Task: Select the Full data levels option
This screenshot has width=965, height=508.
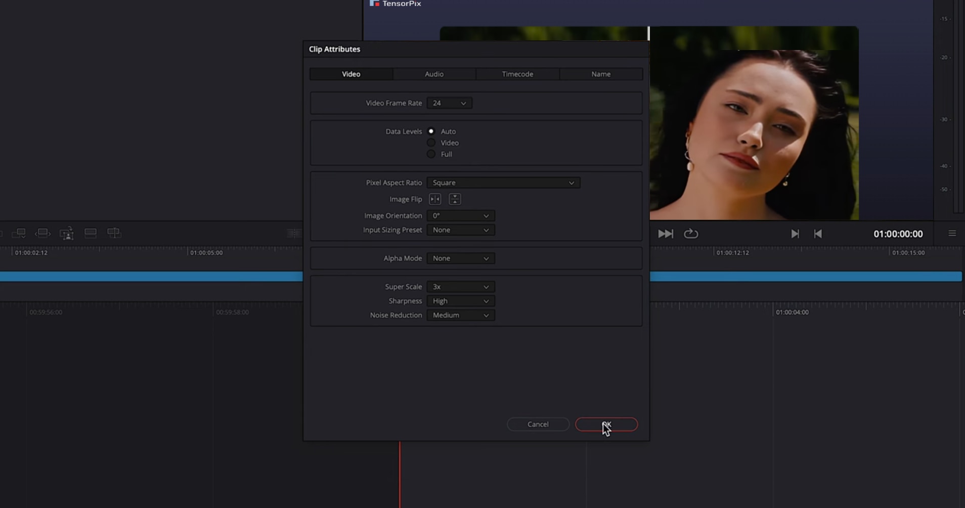Action: point(431,154)
